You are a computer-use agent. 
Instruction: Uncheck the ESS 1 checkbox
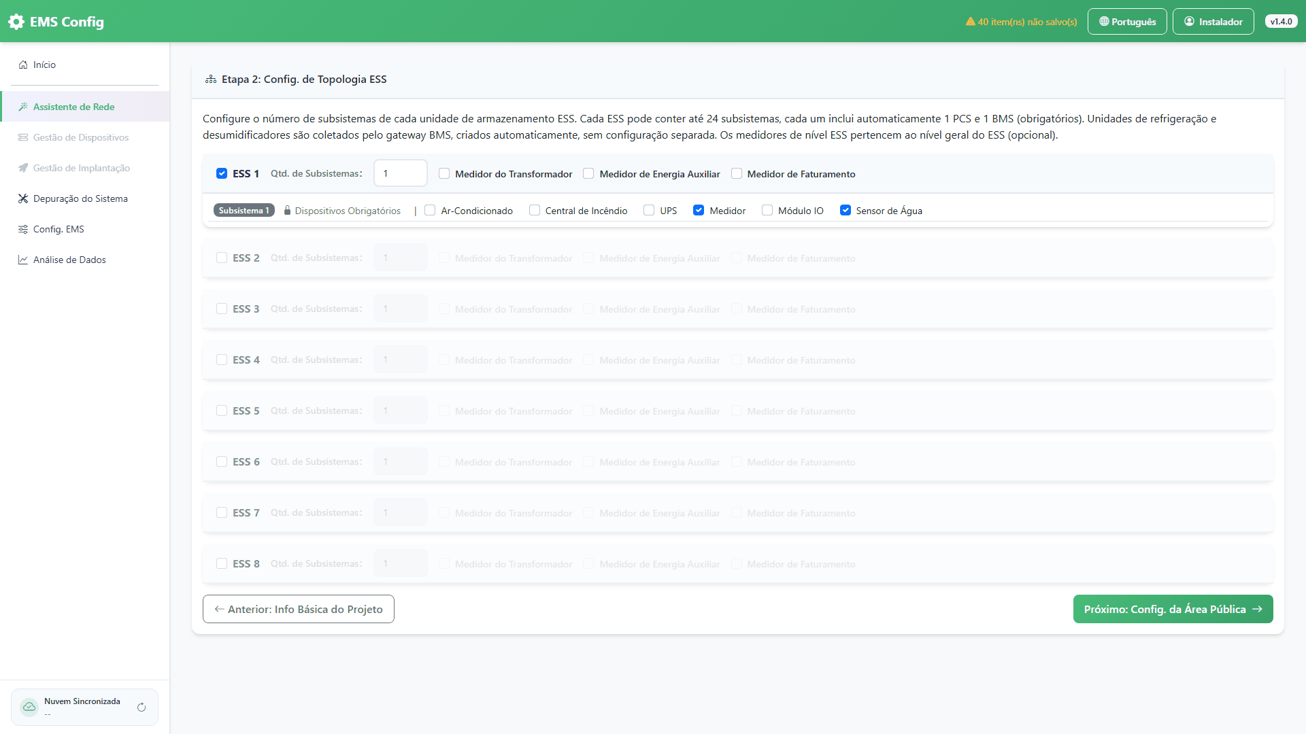click(x=222, y=173)
